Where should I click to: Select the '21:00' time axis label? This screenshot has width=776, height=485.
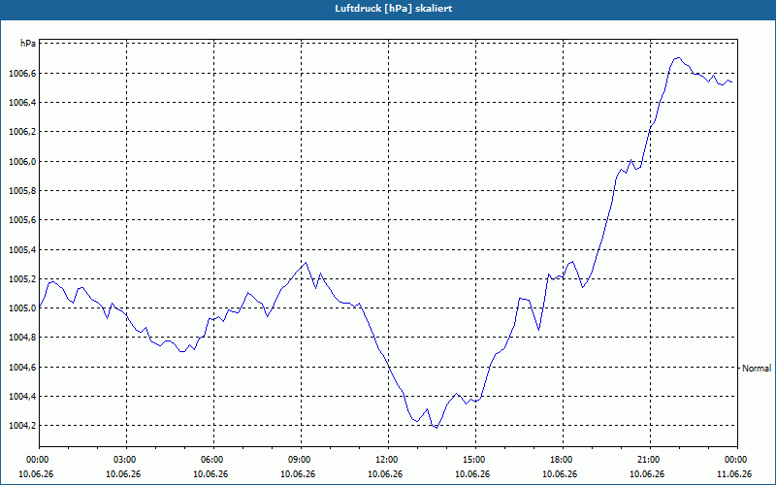(x=647, y=460)
